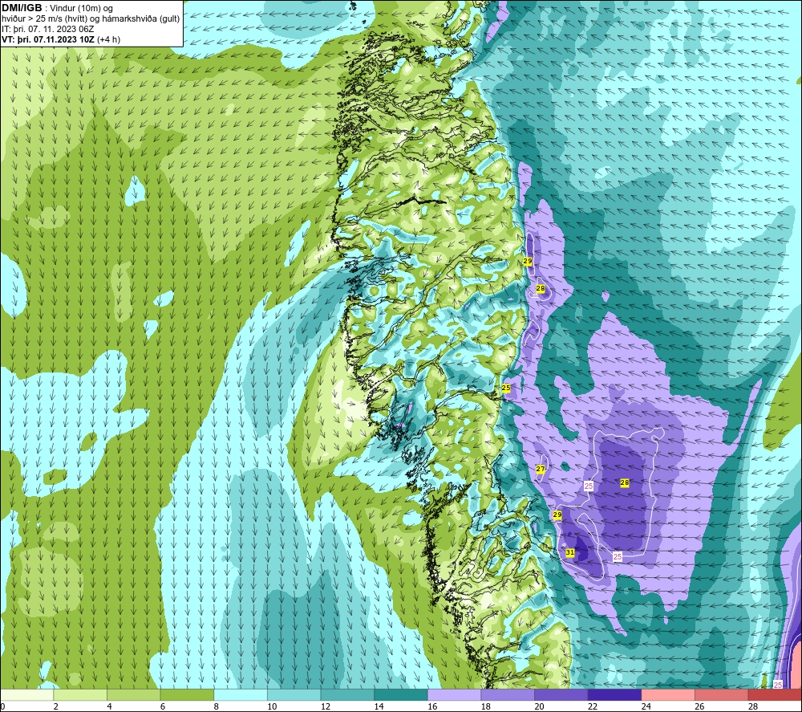Pick the above 28 m/s red swatch
This screenshot has height=712, width=802.
pos(775,694)
